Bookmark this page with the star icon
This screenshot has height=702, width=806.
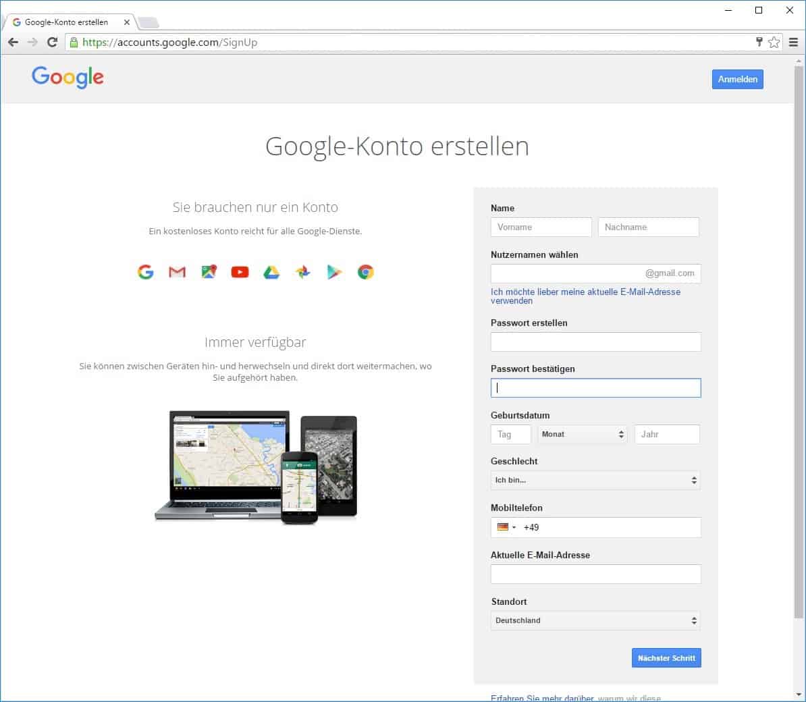pos(774,42)
